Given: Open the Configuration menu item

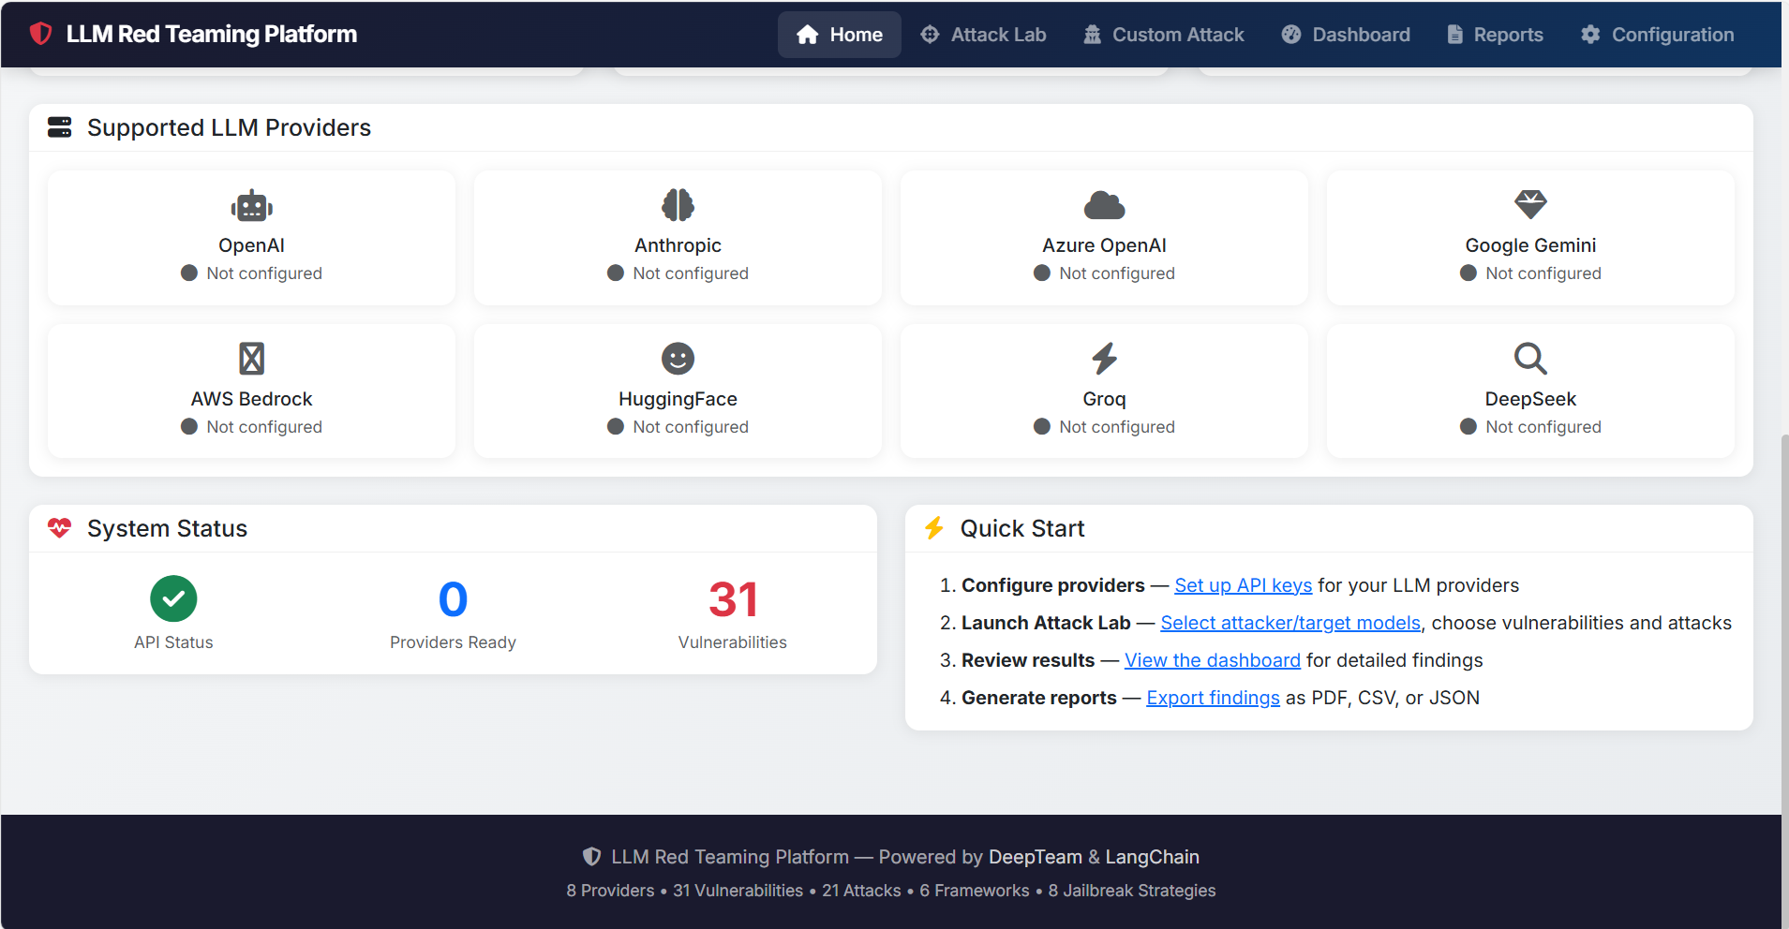Looking at the screenshot, I should point(1657,35).
